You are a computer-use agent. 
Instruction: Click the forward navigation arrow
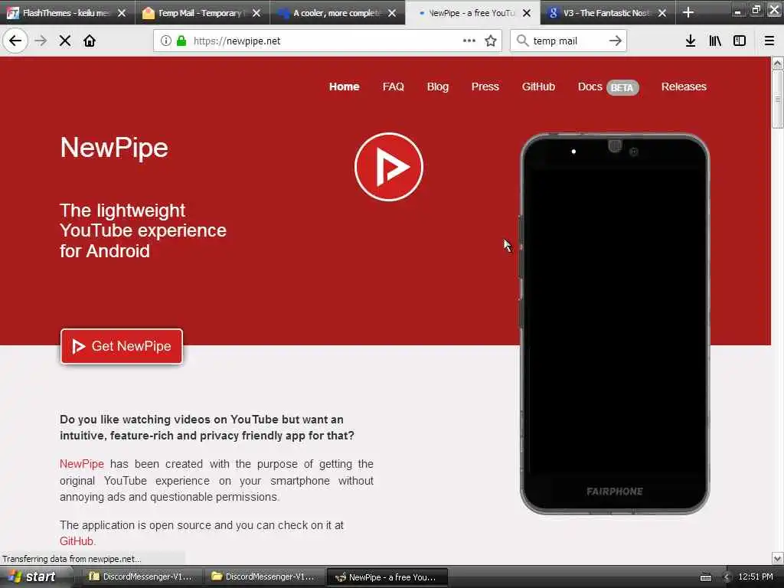[x=41, y=41]
